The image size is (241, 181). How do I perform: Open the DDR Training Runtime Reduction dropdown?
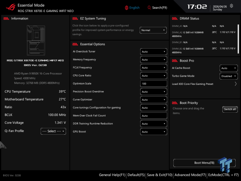click(x=154, y=124)
